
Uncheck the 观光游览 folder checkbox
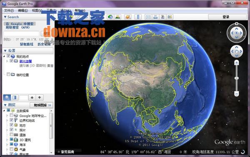click(12, 61)
